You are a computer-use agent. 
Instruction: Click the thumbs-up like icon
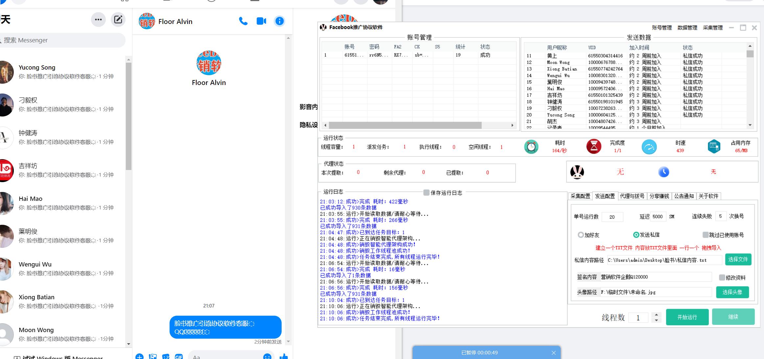[284, 356]
